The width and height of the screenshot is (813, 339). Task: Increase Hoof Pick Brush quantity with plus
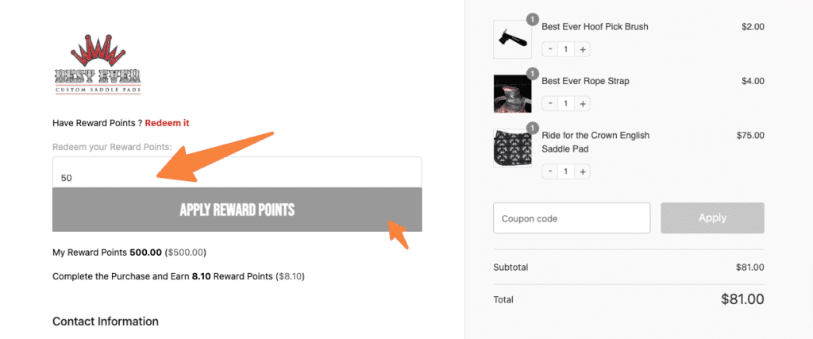[x=583, y=49]
